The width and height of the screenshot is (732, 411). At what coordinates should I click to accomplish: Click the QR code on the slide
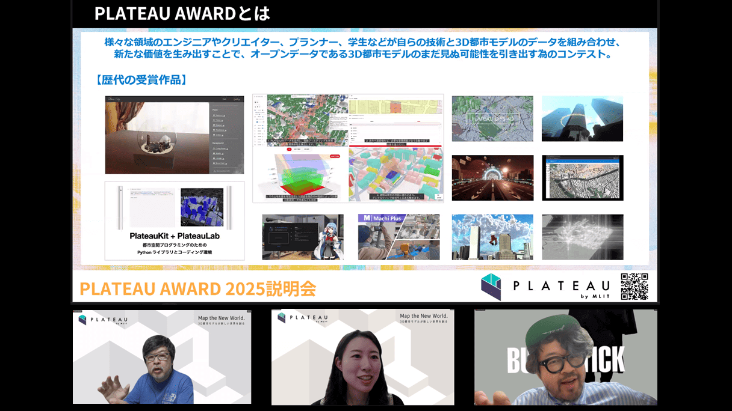coord(634,287)
